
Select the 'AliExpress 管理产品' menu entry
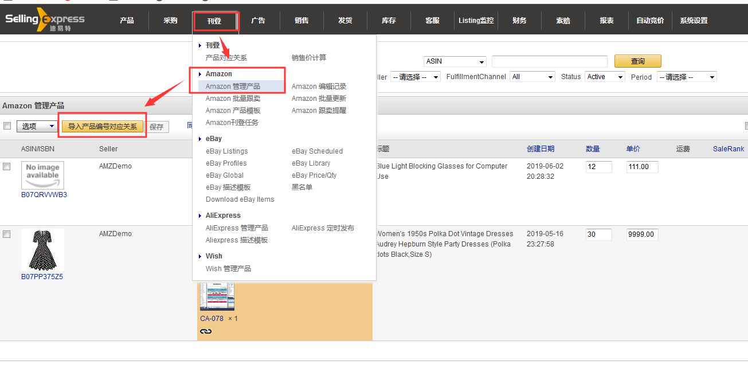pyautogui.click(x=237, y=228)
